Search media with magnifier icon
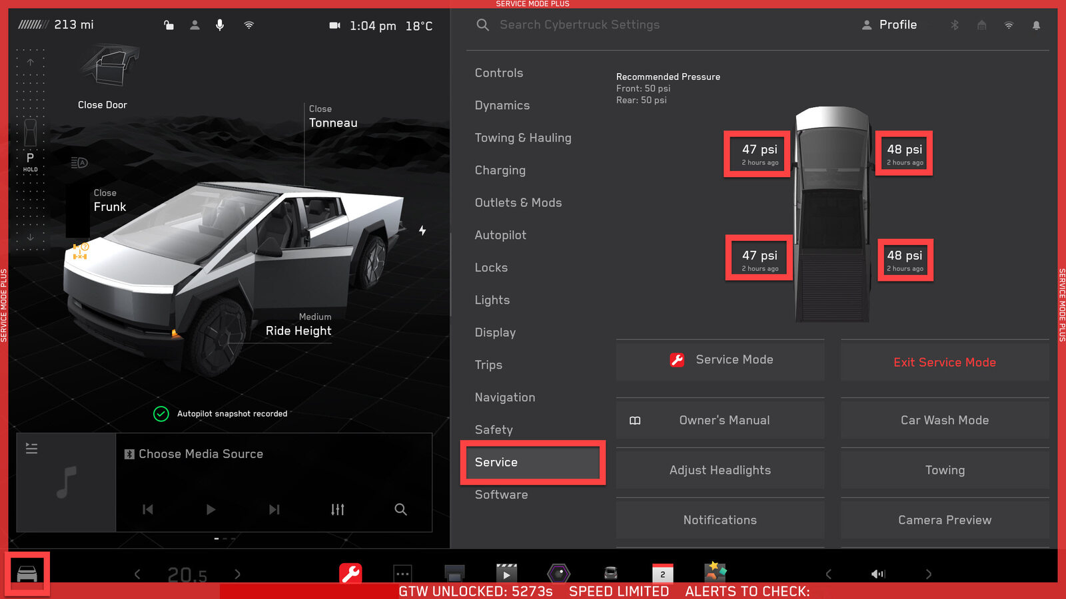The image size is (1066, 599). point(400,509)
